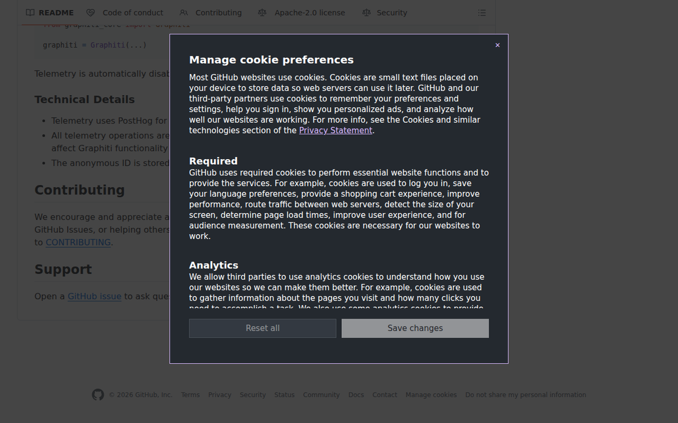
Task: Switch to the README tab
Action: 50,12
